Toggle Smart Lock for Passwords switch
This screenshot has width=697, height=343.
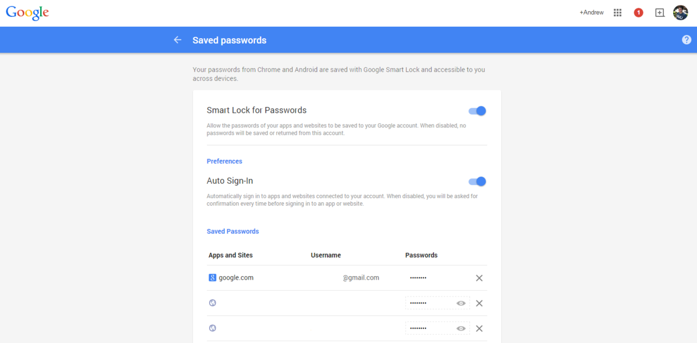coord(477,111)
